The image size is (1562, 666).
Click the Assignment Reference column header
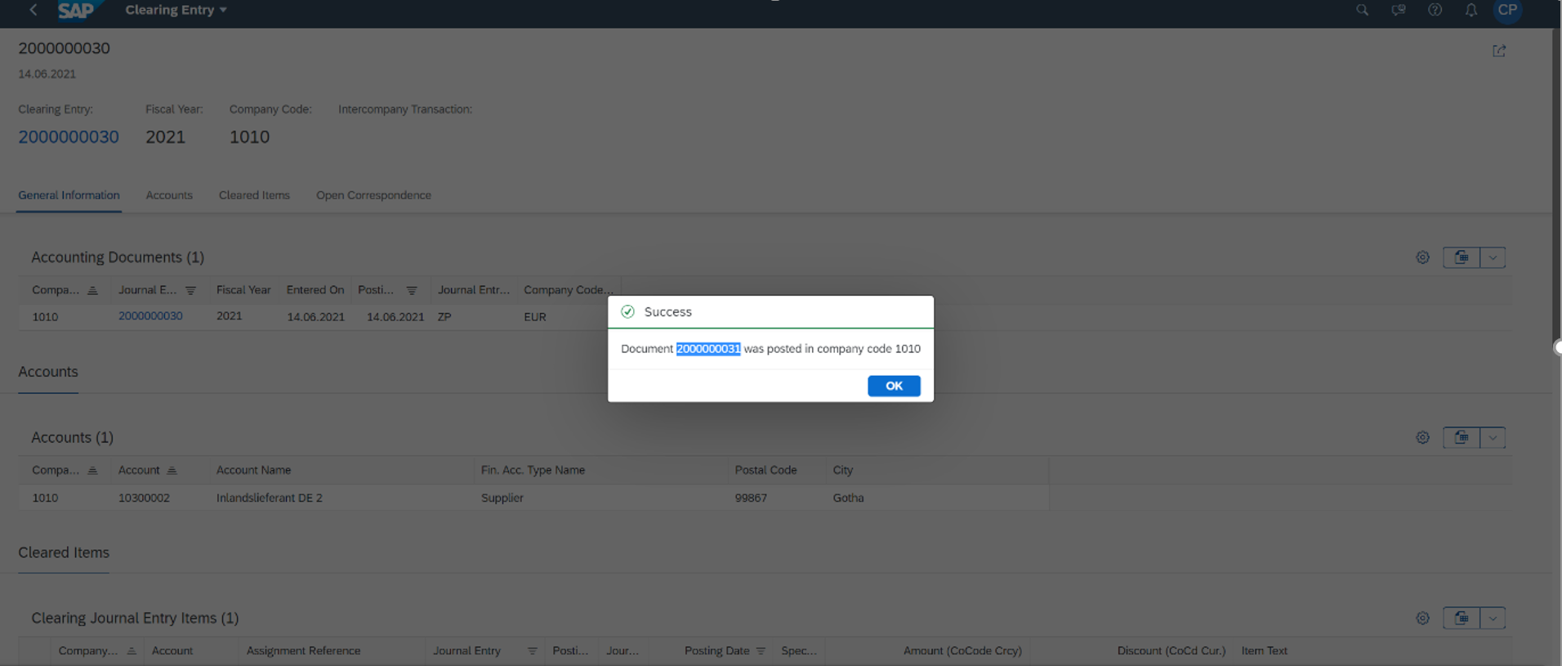click(303, 651)
